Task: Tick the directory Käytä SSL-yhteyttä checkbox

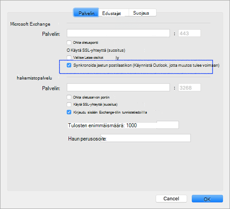Action: point(69,105)
